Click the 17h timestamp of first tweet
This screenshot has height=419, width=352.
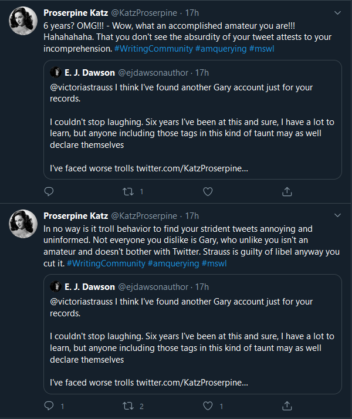(x=192, y=12)
